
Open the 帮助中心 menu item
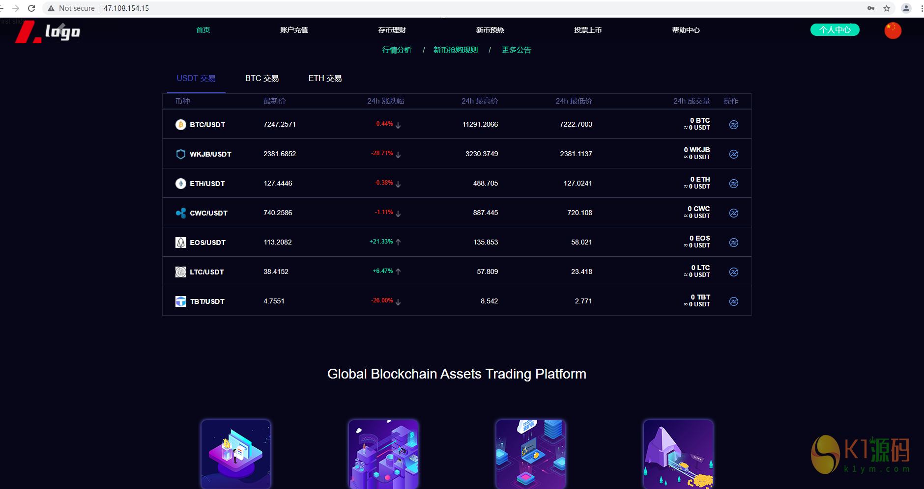686,30
